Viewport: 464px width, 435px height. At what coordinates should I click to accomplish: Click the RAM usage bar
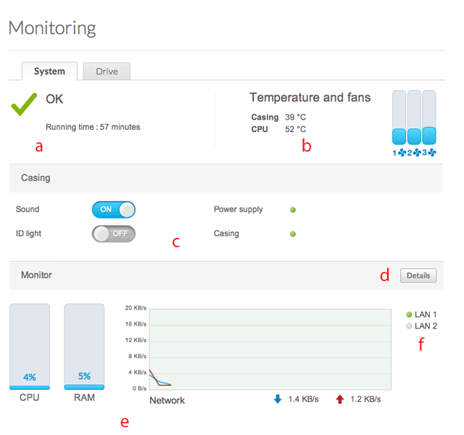coord(85,347)
